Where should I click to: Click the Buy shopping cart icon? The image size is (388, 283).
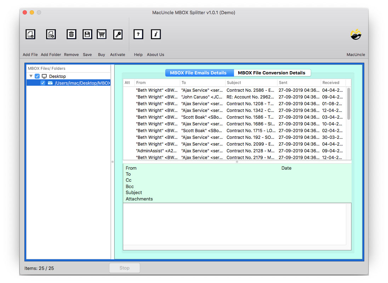102,34
